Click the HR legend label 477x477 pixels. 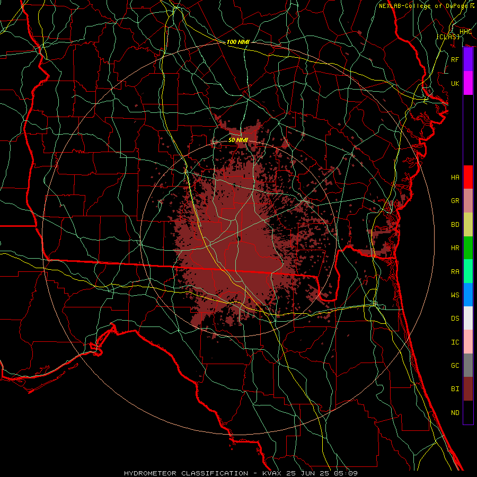(x=455, y=248)
